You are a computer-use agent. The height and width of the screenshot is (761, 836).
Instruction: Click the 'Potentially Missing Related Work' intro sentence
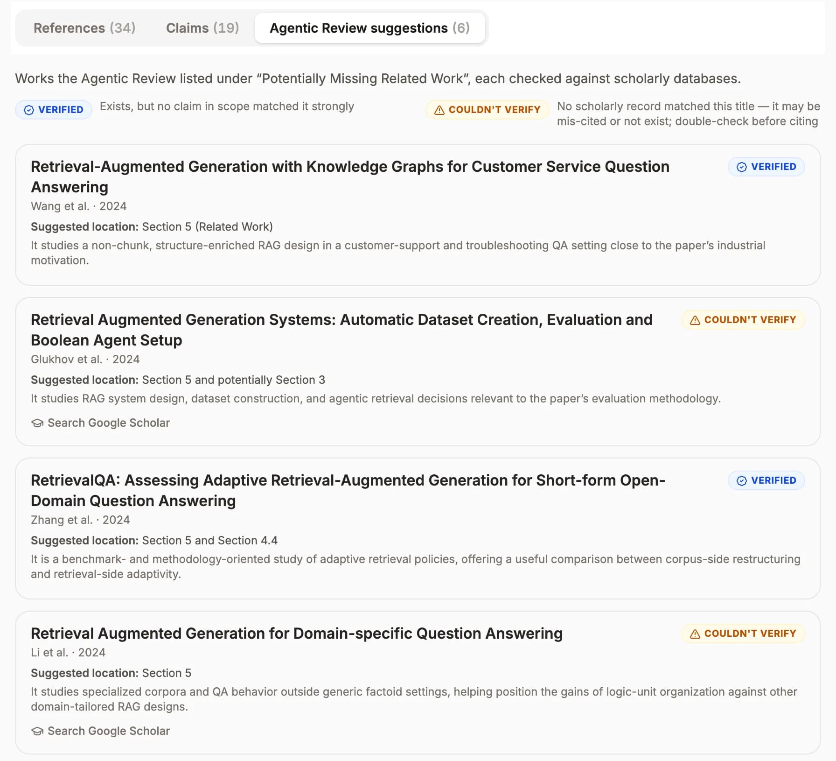click(x=378, y=78)
